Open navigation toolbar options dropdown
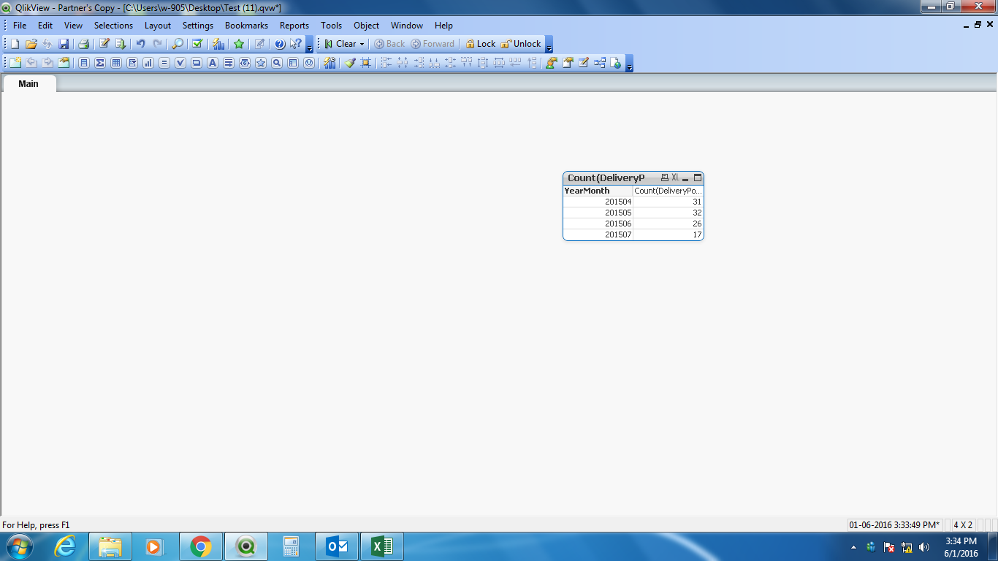The image size is (998, 561). coord(549,45)
